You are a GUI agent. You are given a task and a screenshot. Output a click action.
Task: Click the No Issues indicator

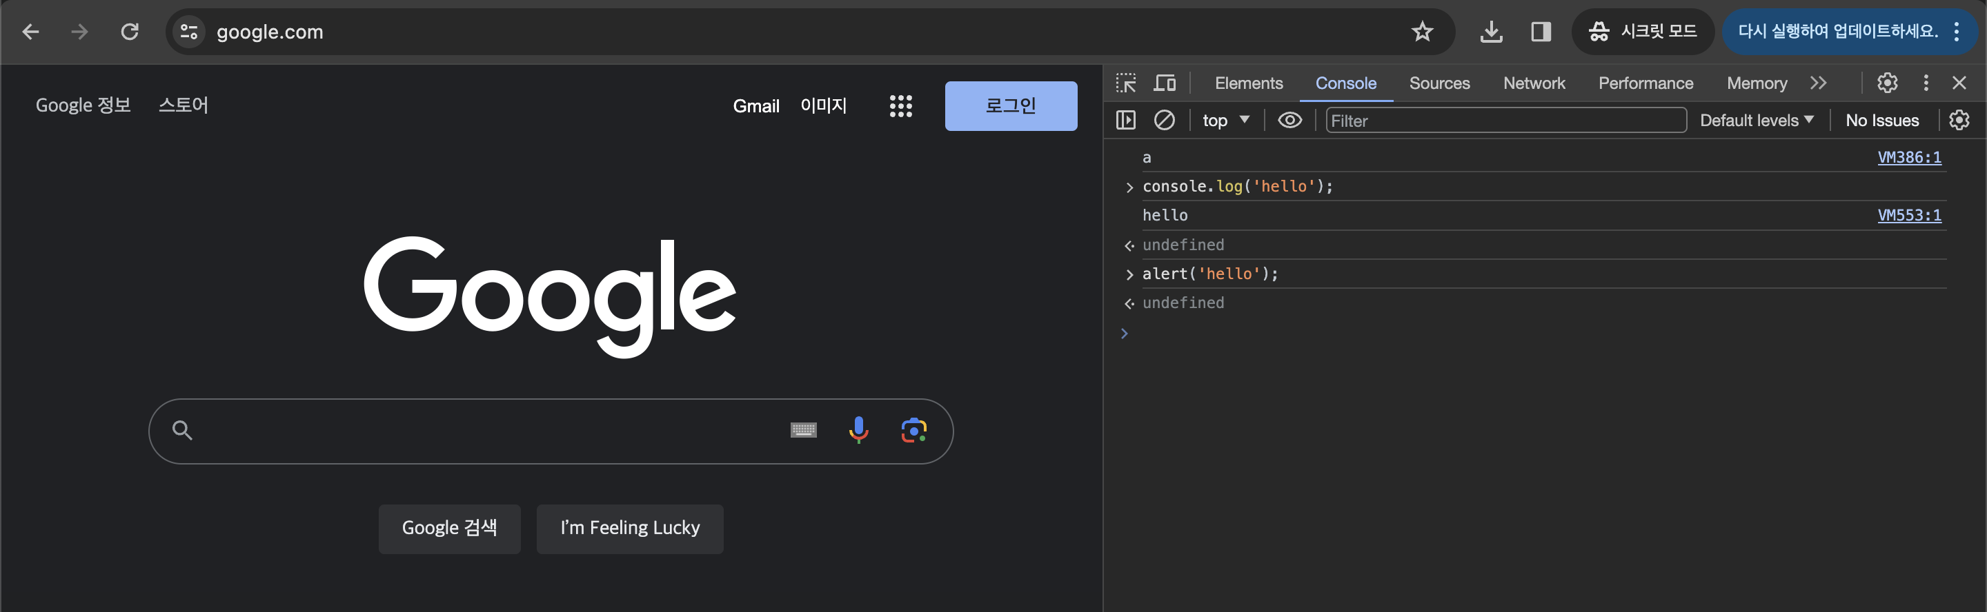(x=1881, y=120)
